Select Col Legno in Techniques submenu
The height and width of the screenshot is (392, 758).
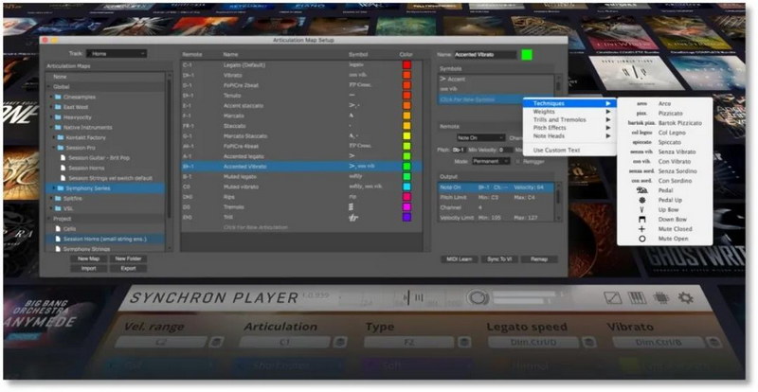coord(665,133)
